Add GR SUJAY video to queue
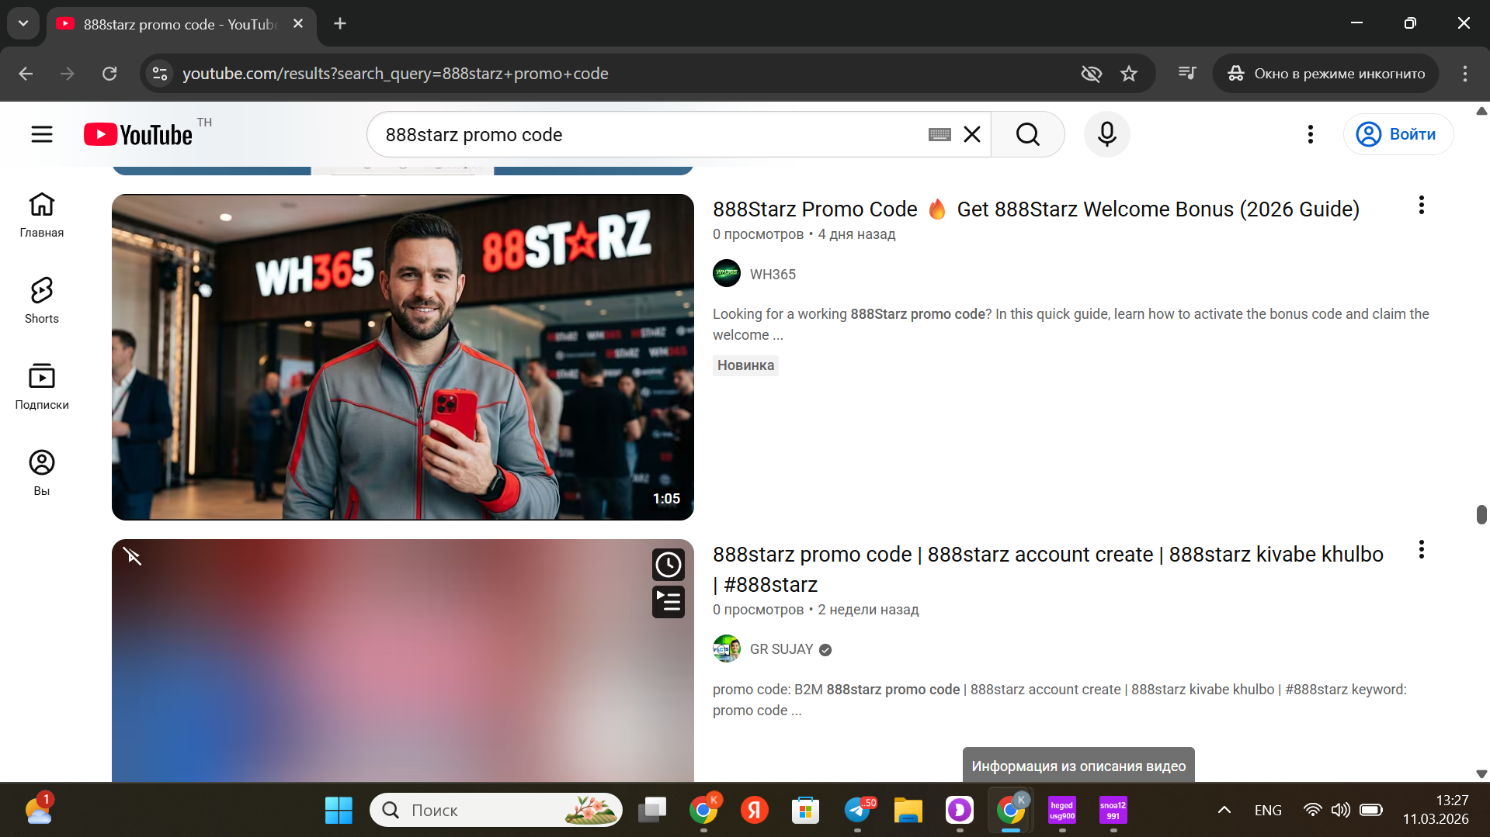This screenshot has height=837, width=1490. (x=668, y=602)
